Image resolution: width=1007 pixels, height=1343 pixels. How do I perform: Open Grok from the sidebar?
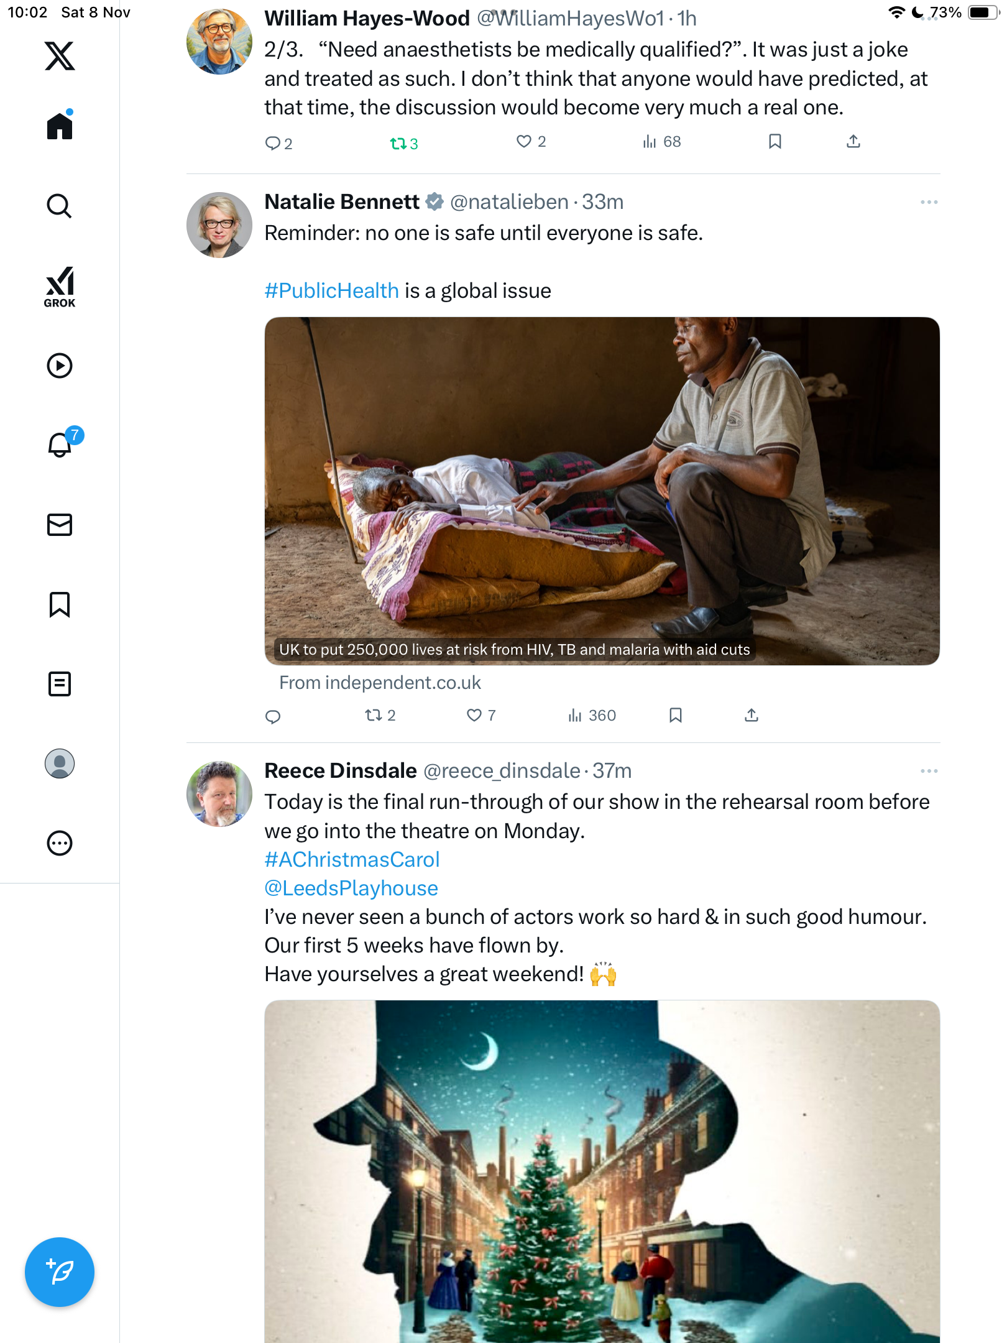pos(60,287)
